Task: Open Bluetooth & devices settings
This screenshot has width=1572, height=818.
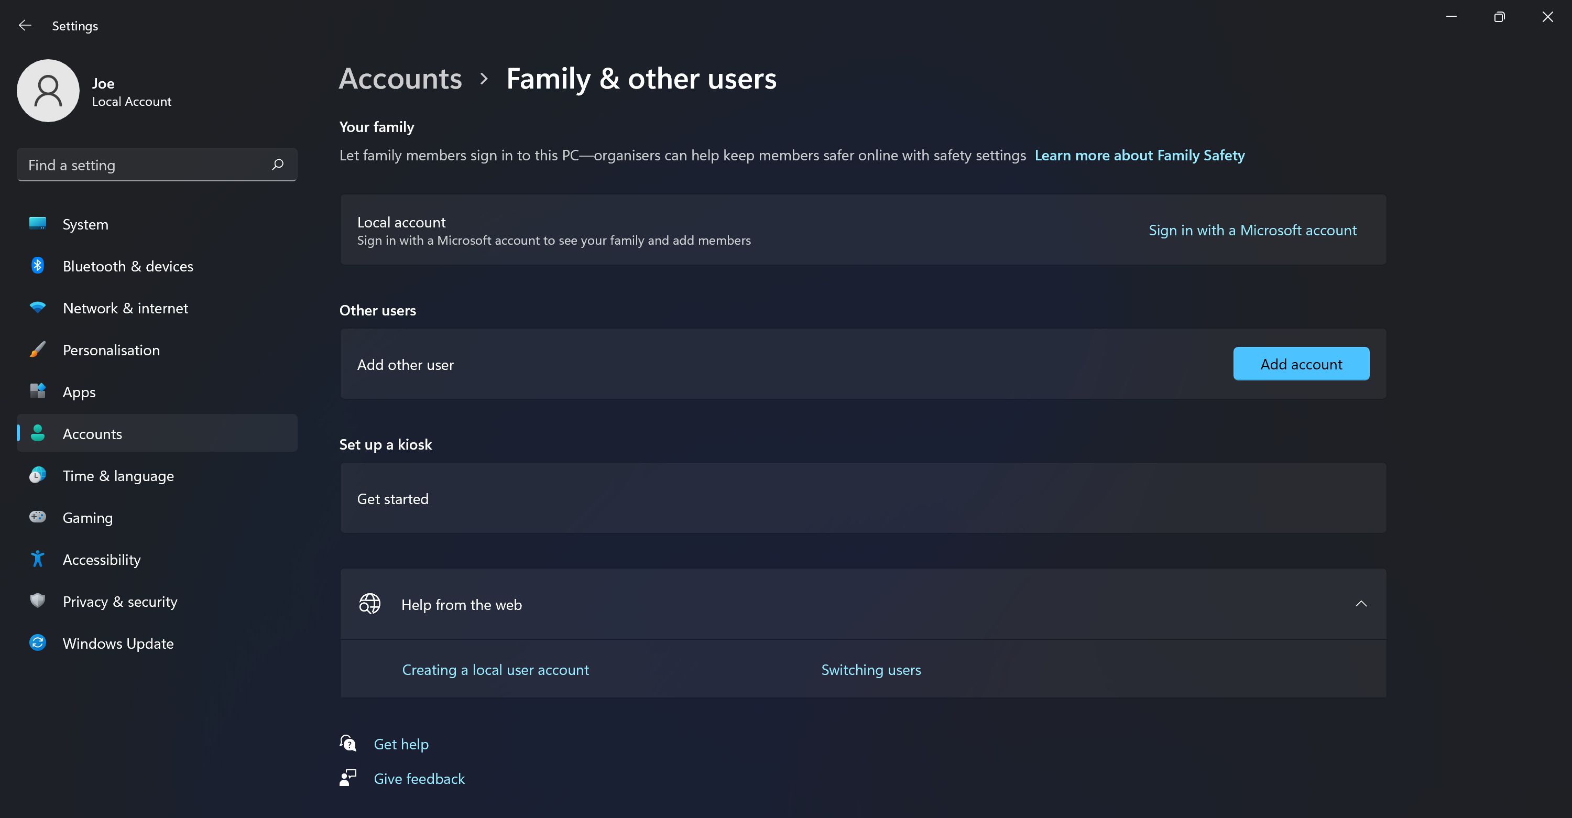Action: (127, 266)
